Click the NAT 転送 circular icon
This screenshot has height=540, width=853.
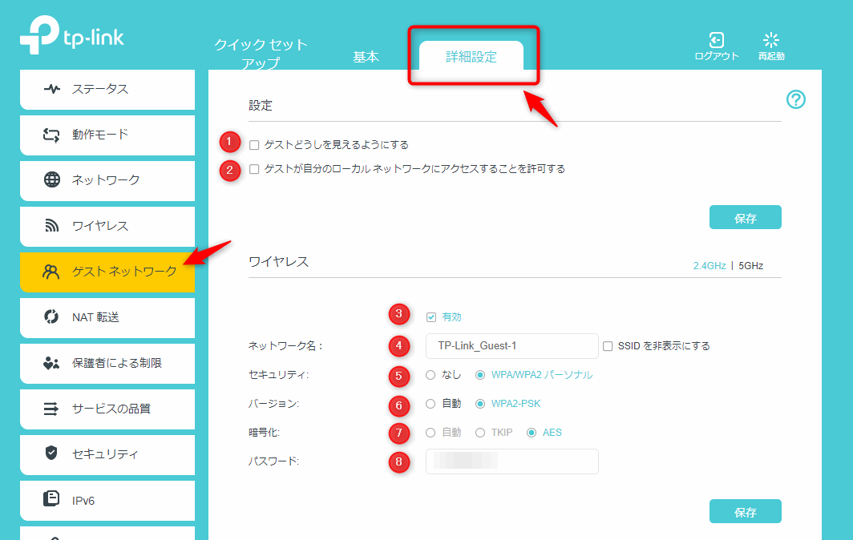pos(51,316)
